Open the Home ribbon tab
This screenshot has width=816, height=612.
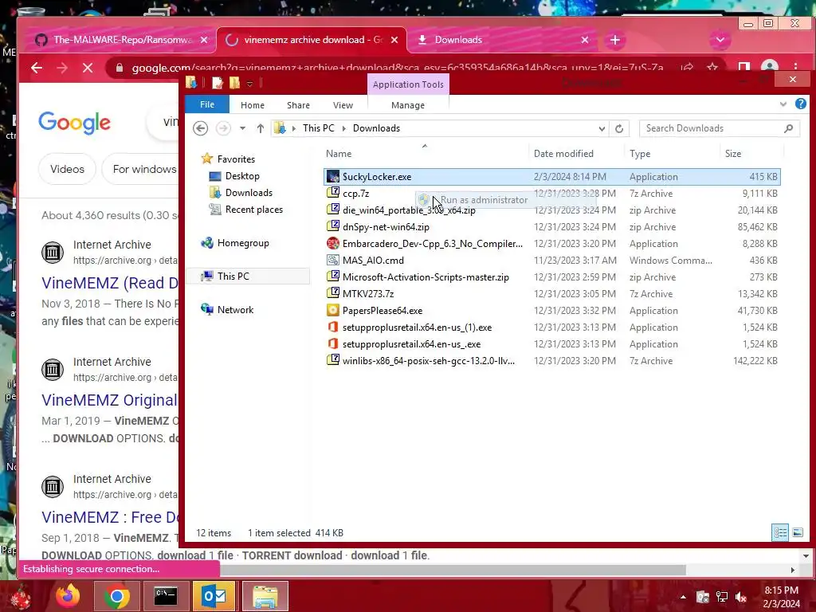[x=253, y=105]
